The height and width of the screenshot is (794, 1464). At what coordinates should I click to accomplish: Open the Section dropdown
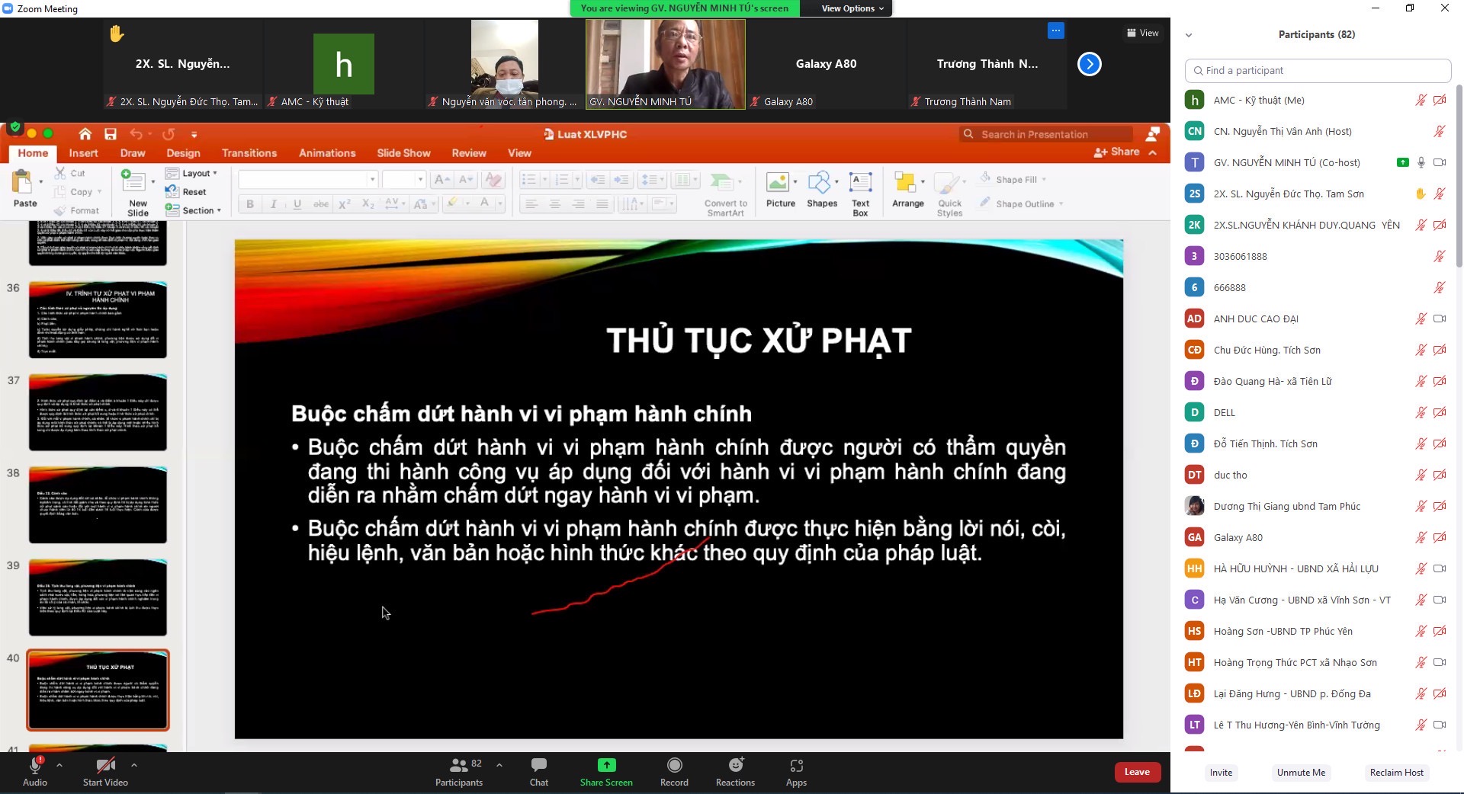coord(194,210)
